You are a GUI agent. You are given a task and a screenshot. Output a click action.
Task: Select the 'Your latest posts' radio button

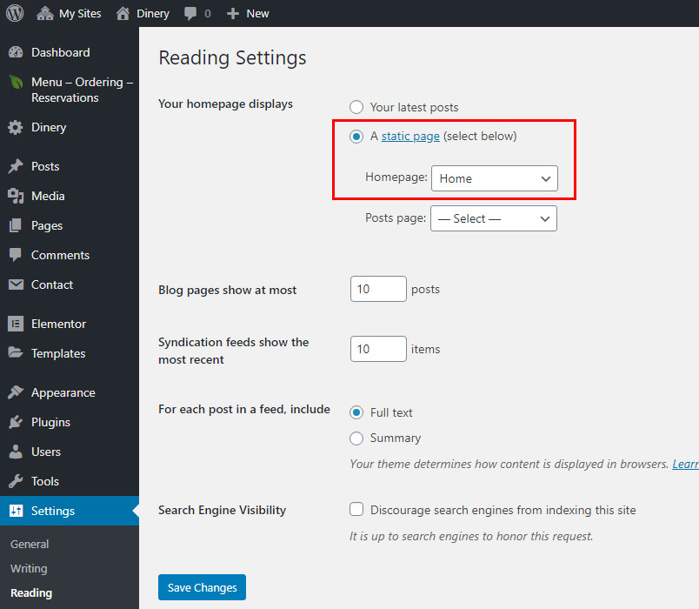coord(356,107)
